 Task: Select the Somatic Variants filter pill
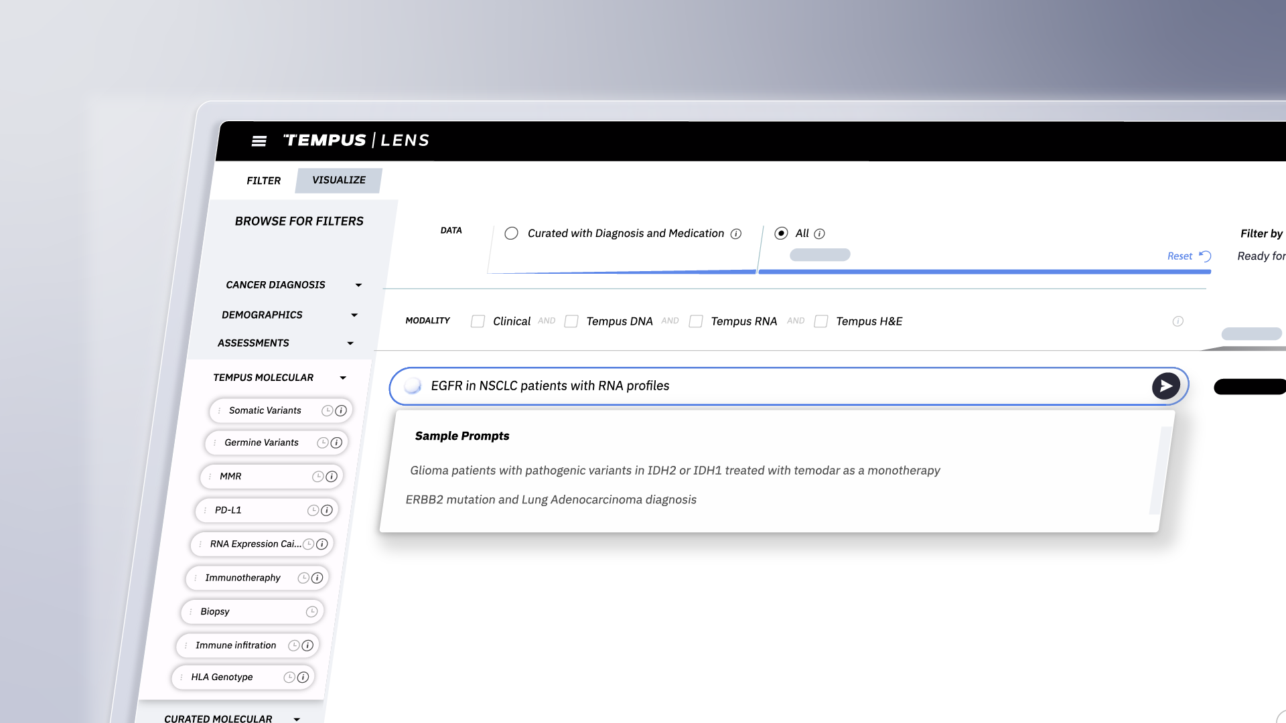[281, 410]
